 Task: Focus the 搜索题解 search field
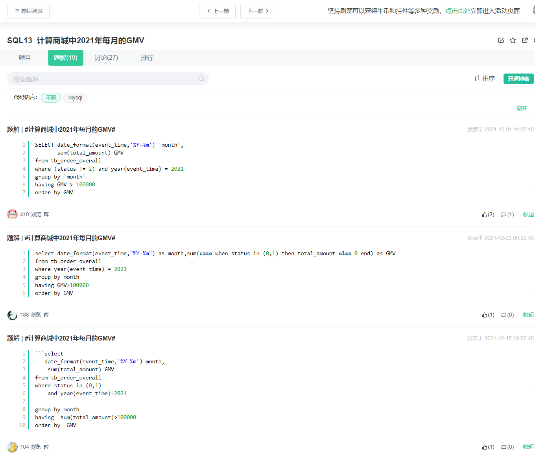[108, 79]
